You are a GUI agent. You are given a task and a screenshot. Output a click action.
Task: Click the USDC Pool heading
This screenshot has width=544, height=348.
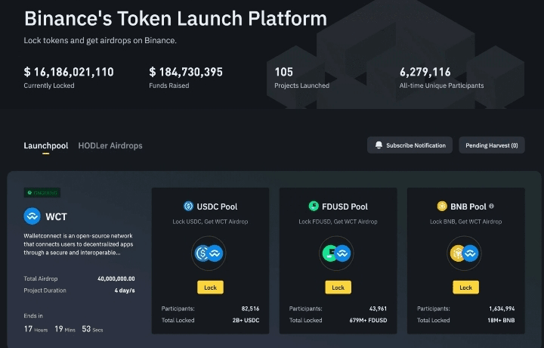tap(217, 207)
